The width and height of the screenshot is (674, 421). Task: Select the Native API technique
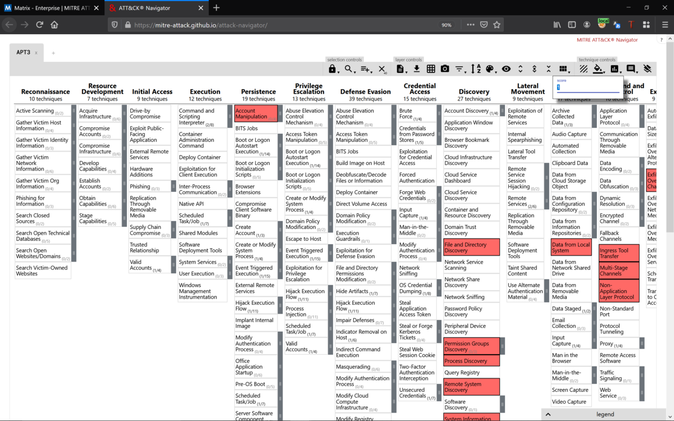coord(202,204)
